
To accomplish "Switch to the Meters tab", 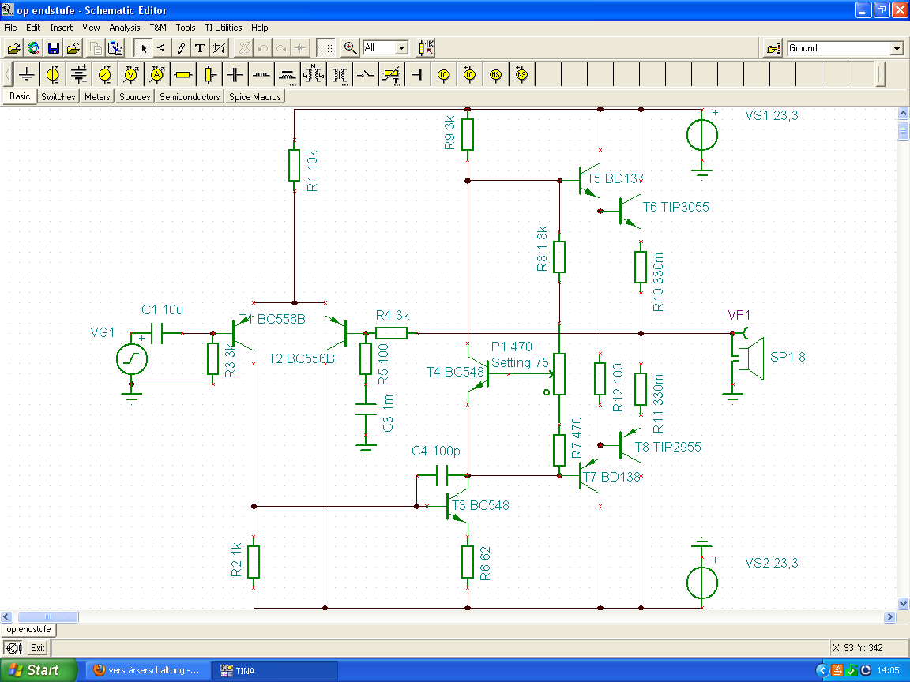I will [97, 97].
